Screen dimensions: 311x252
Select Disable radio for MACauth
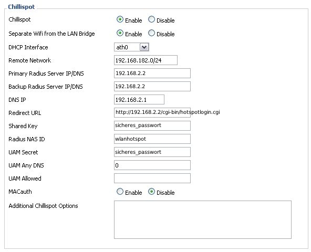click(151, 192)
